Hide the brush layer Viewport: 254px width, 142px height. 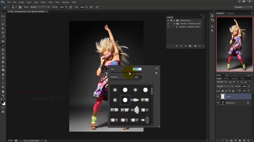[218, 97]
